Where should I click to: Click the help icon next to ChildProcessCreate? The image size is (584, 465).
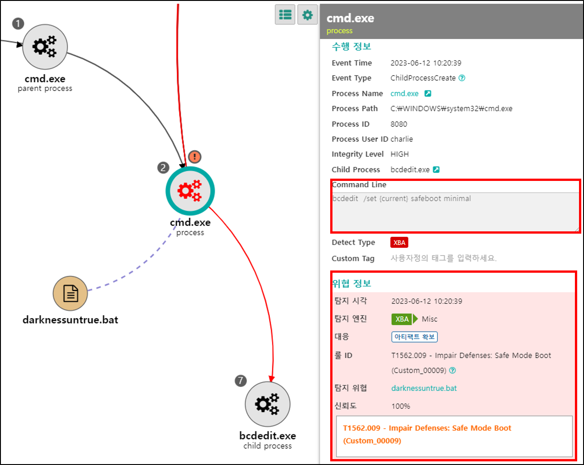click(462, 78)
